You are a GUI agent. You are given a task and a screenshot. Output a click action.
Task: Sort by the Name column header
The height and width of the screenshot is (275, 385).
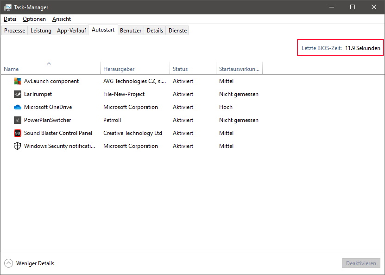click(x=50, y=69)
